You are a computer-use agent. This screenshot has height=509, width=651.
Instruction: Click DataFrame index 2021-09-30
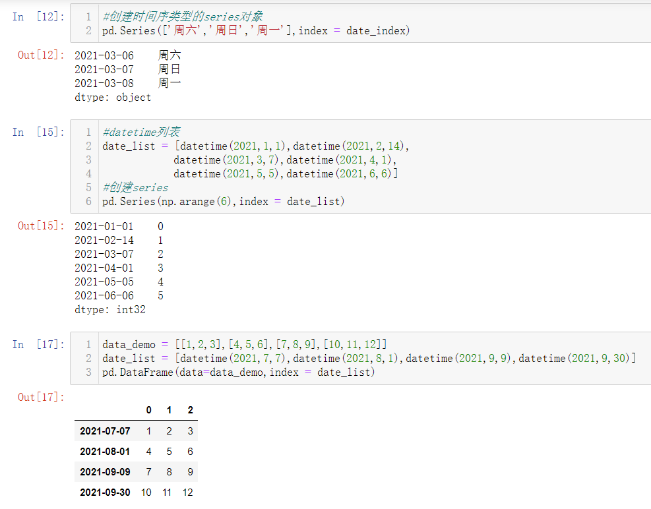105,493
